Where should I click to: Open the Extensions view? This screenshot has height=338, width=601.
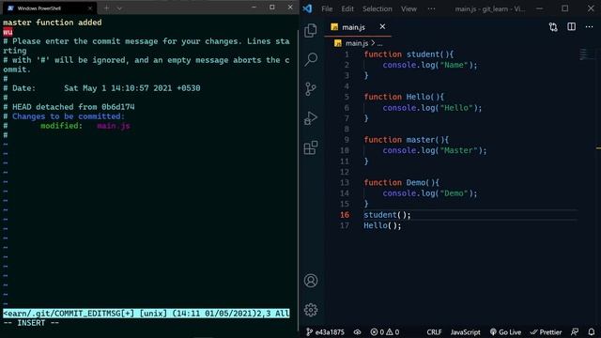click(x=311, y=147)
